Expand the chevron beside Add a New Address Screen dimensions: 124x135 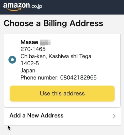coord(114,116)
